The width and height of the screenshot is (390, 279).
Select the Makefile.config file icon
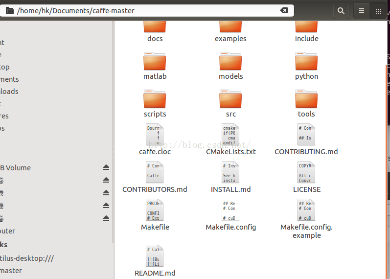coord(230,210)
